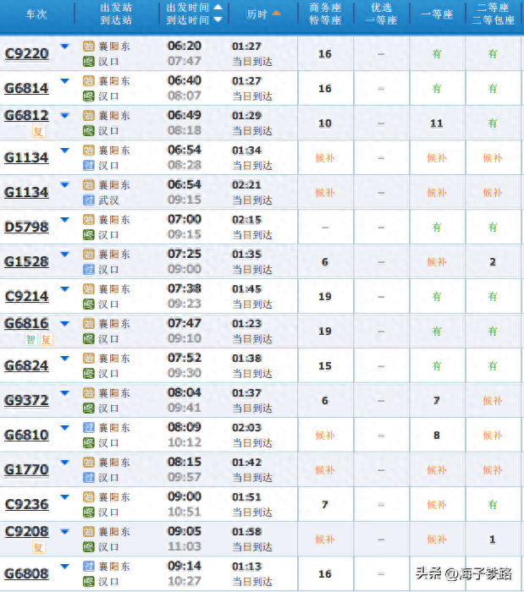Click origin station icon for C9220 襄阳东
Viewport: 524px width, 592px height.
click(x=88, y=47)
